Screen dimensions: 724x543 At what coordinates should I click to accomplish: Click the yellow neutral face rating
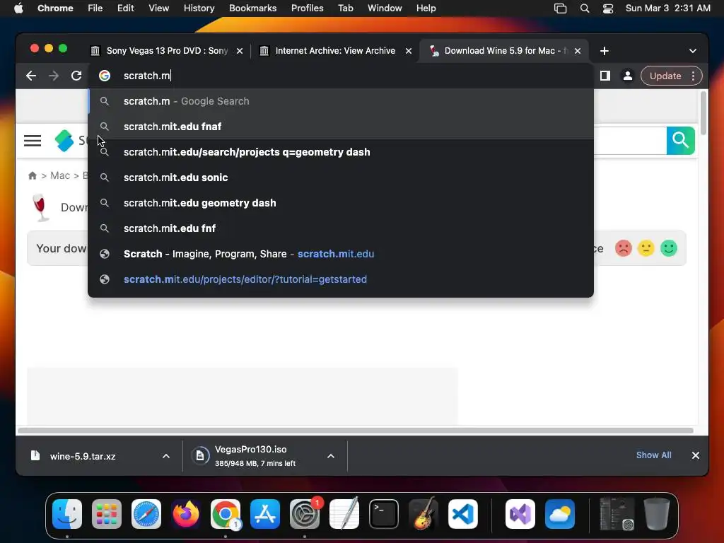pos(646,248)
